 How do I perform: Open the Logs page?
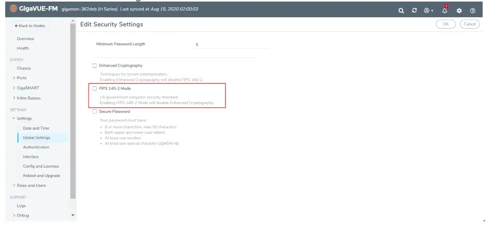tap(21, 206)
